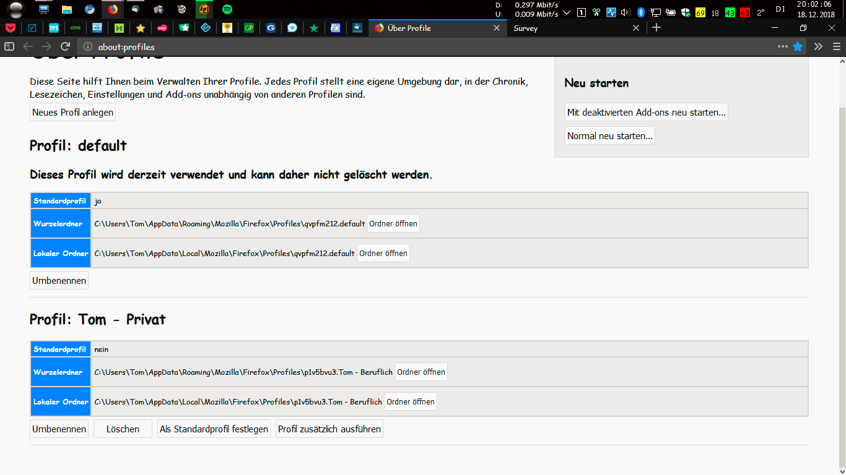Open a new tab with plus button

pyautogui.click(x=656, y=28)
